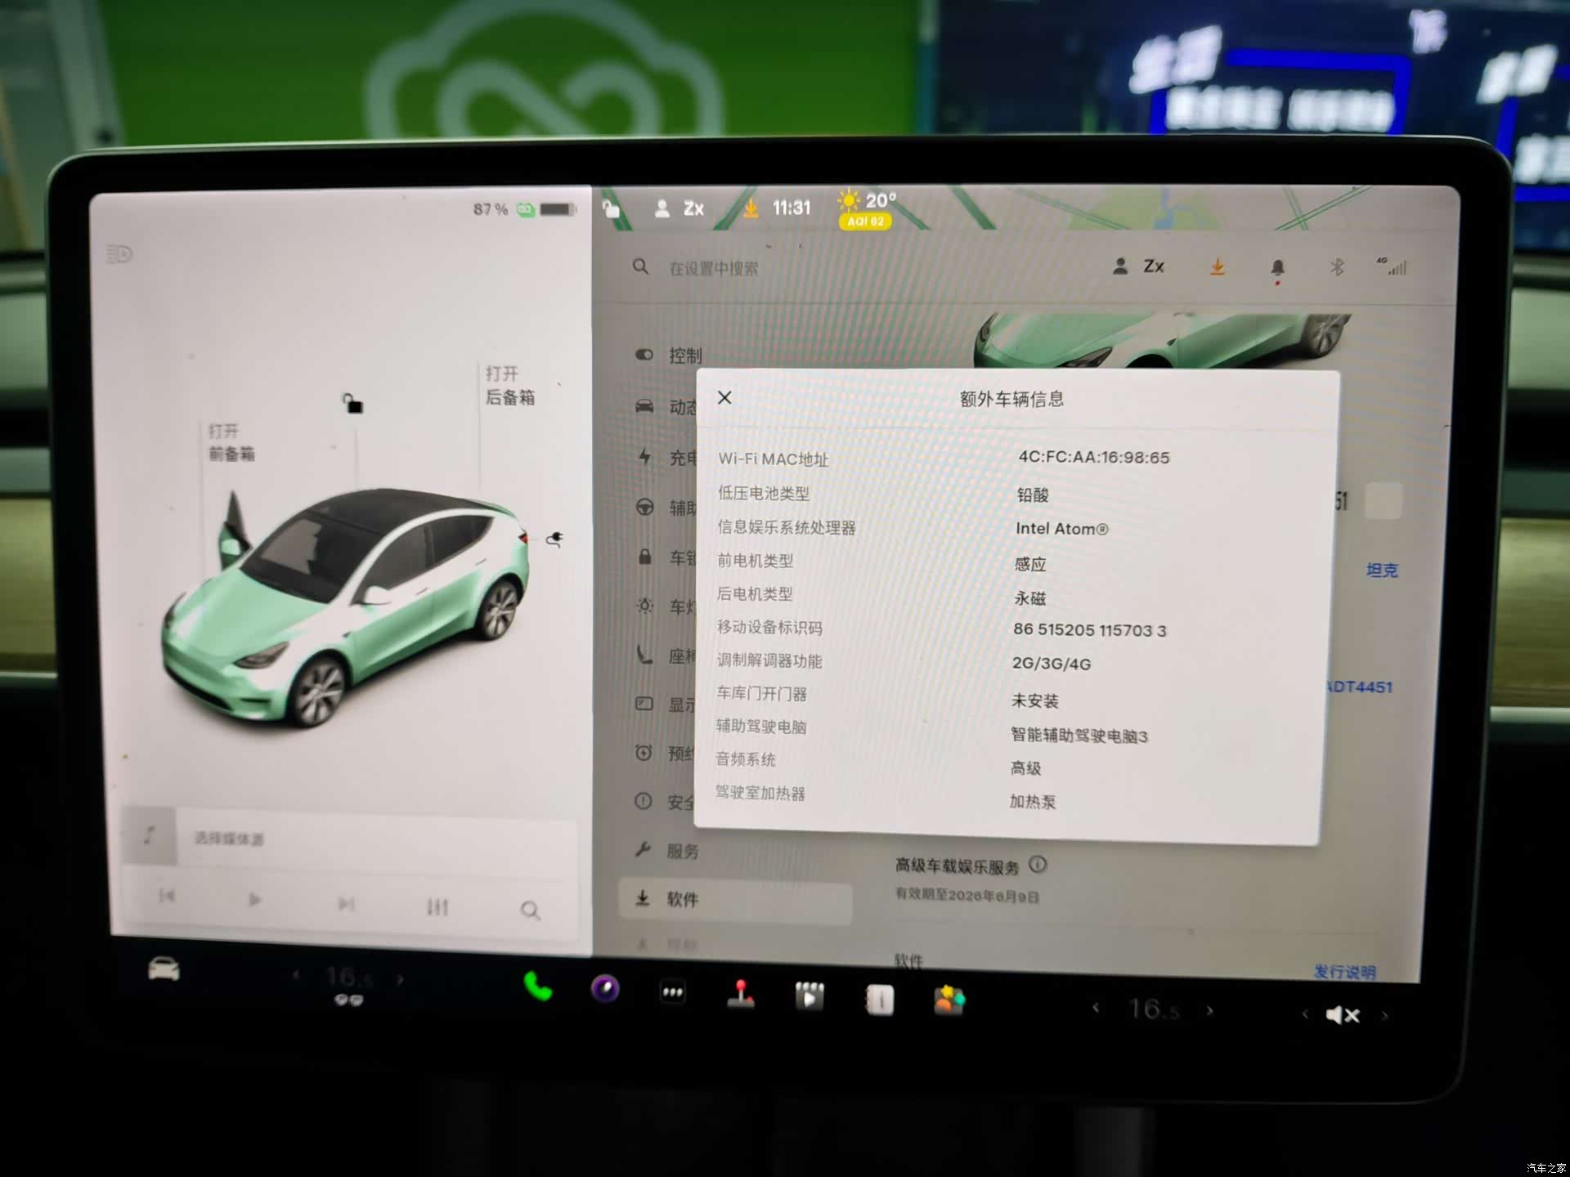Raise volume with right arrow
The height and width of the screenshot is (1177, 1570).
(x=1385, y=1016)
